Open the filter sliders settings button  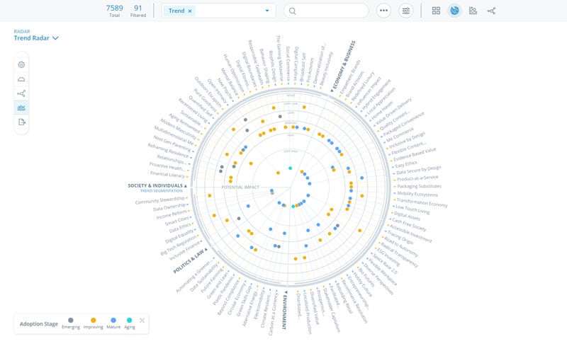pos(405,11)
